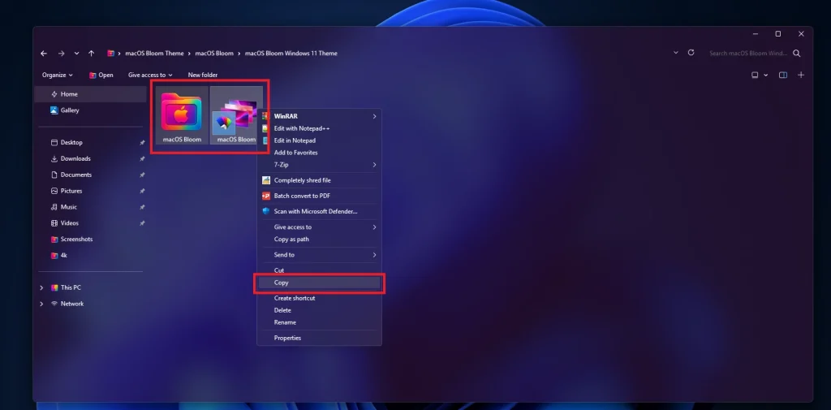Refresh the current folder

click(x=691, y=53)
